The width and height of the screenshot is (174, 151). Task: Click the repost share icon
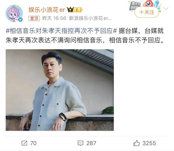[x=24, y=143]
